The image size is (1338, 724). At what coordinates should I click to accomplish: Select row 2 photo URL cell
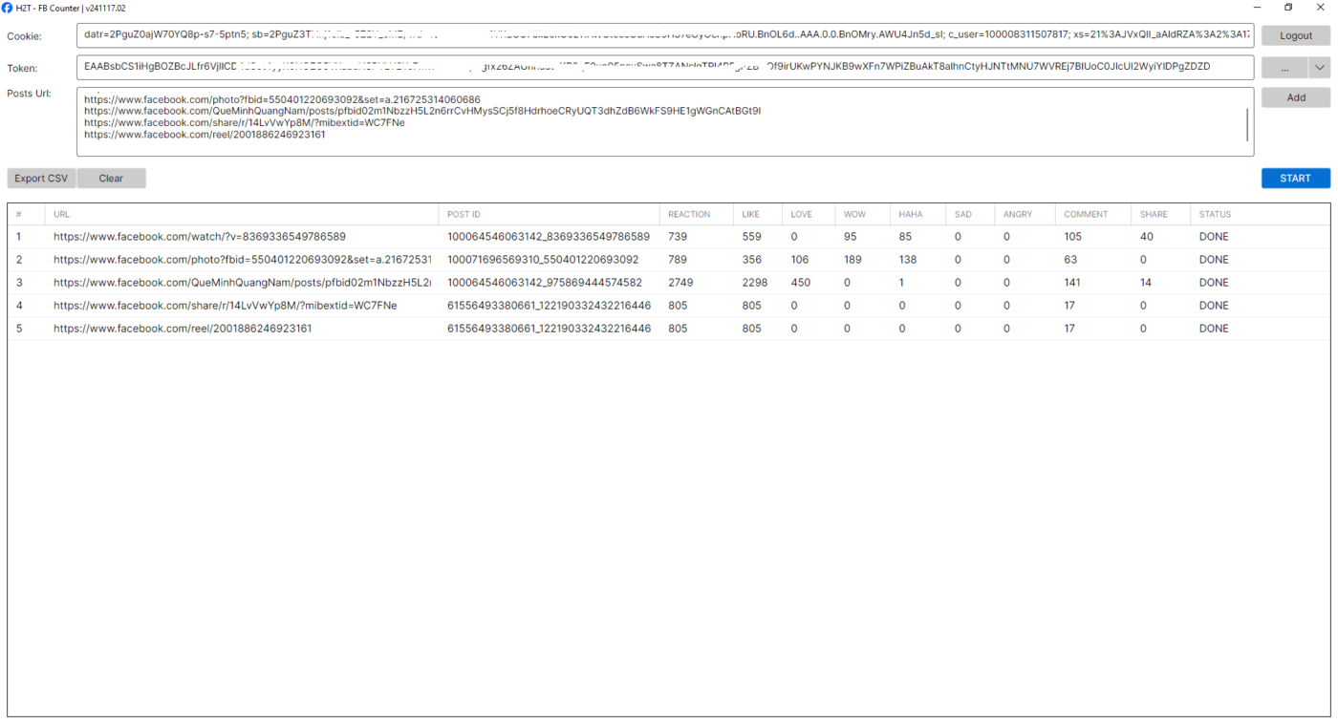(x=243, y=260)
